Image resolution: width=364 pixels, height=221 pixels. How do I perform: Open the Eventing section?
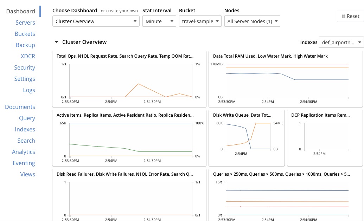click(24, 163)
